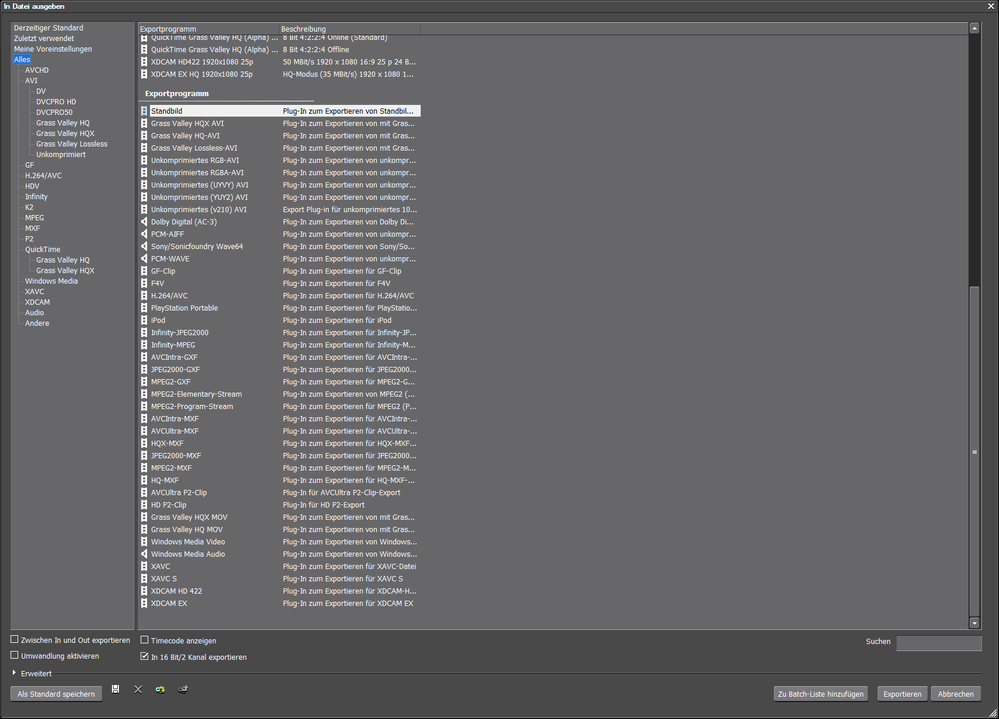Click the film icon beside Grass Valley HQX AVI
The height and width of the screenshot is (719, 999).
click(x=144, y=123)
